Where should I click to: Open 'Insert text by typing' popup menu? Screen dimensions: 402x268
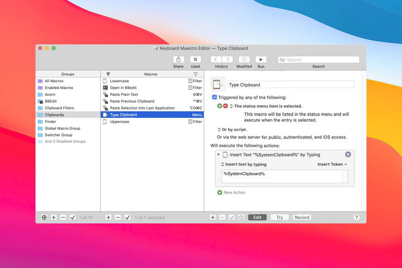pos(244,165)
